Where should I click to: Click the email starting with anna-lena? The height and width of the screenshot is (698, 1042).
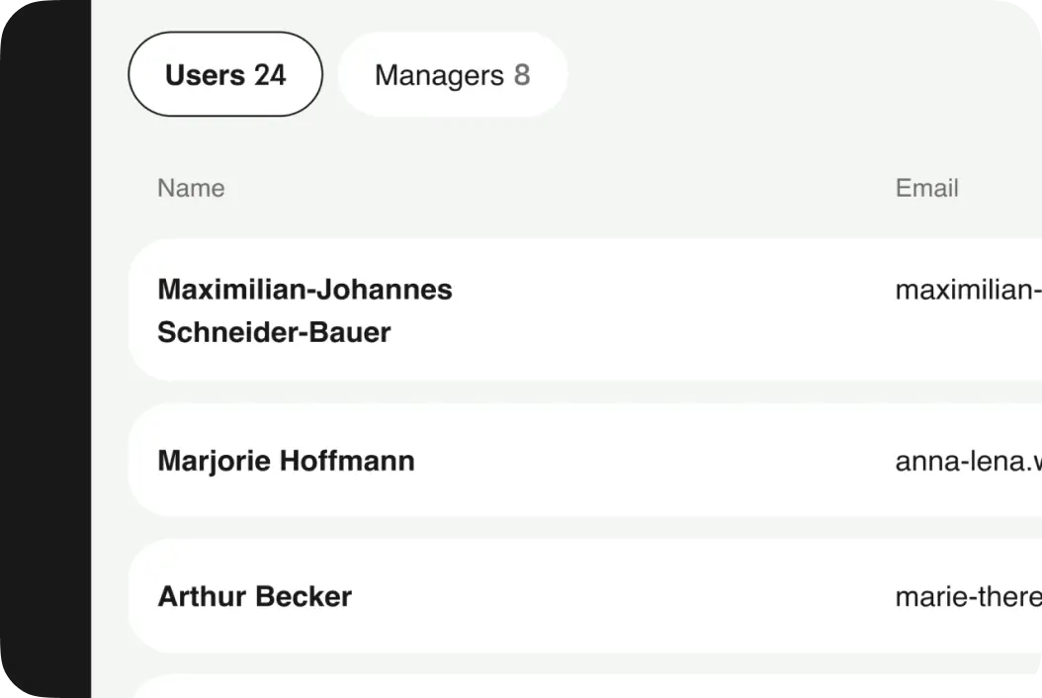[x=968, y=462]
